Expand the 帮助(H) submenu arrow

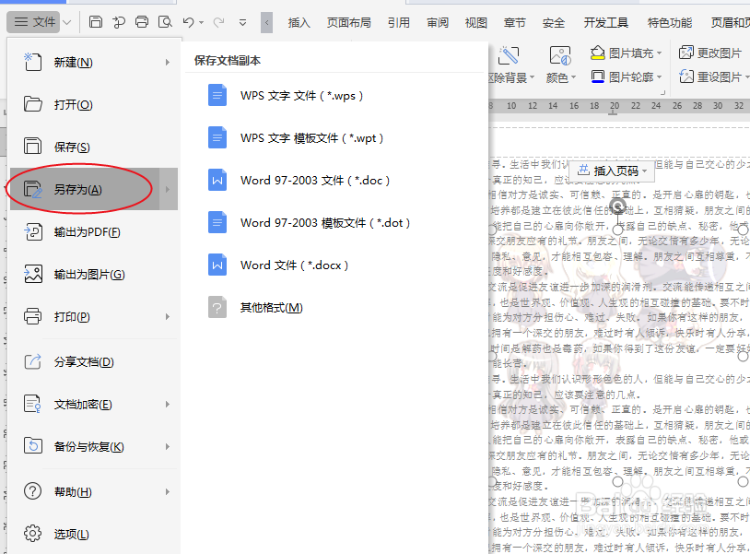click(168, 491)
